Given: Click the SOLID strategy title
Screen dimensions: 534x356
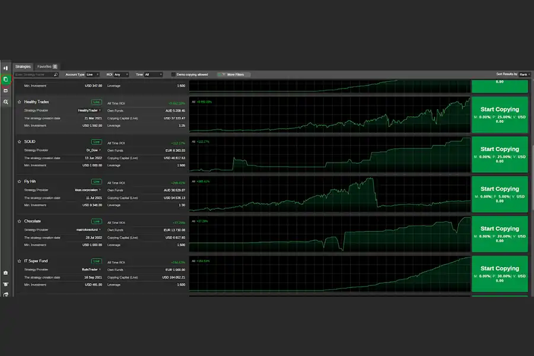Looking at the screenshot, I should coord(30,142).
